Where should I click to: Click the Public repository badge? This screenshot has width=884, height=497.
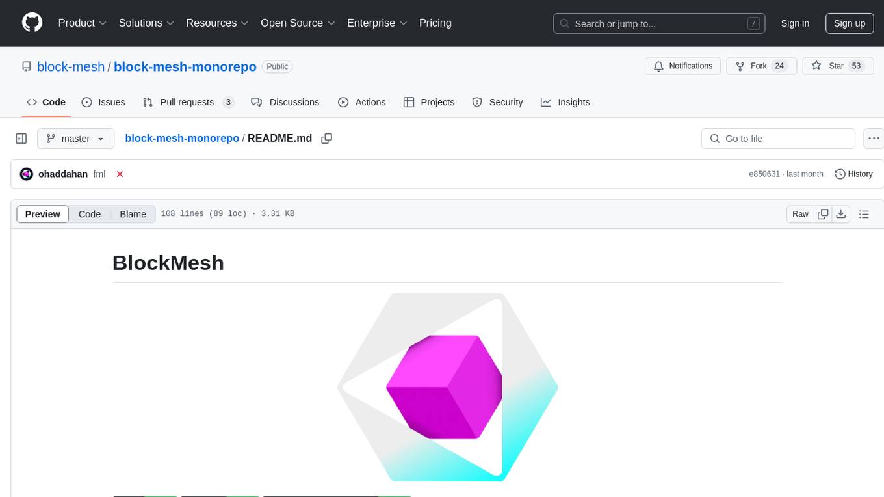[x=278, y=66]
